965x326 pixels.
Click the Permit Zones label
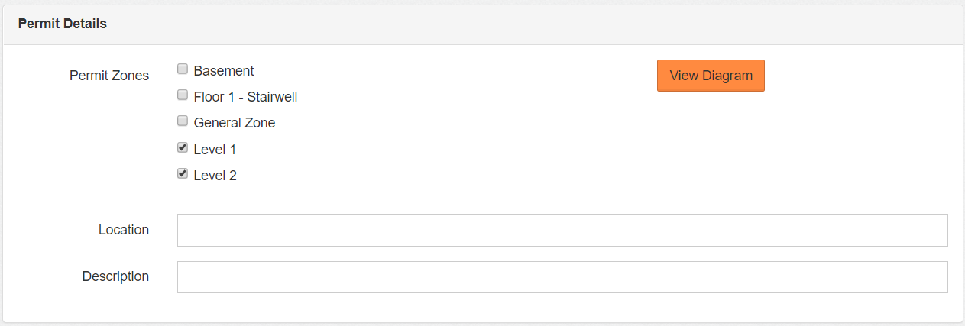click(x=109, y=76)
